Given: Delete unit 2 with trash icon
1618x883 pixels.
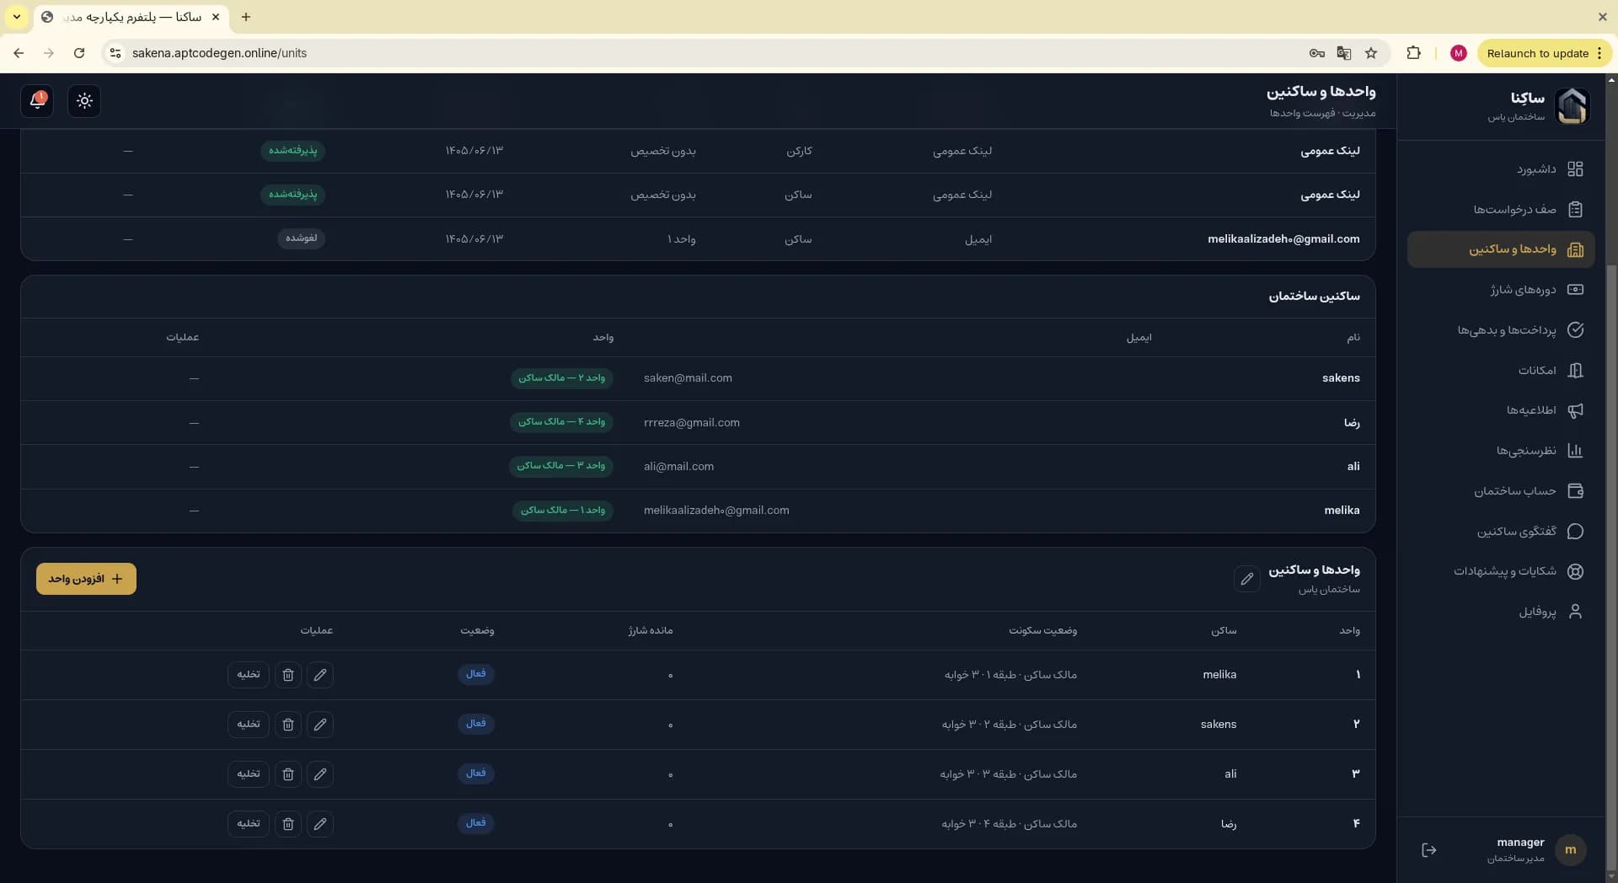Looking at the screenshot, I should [x=288, y=725].
